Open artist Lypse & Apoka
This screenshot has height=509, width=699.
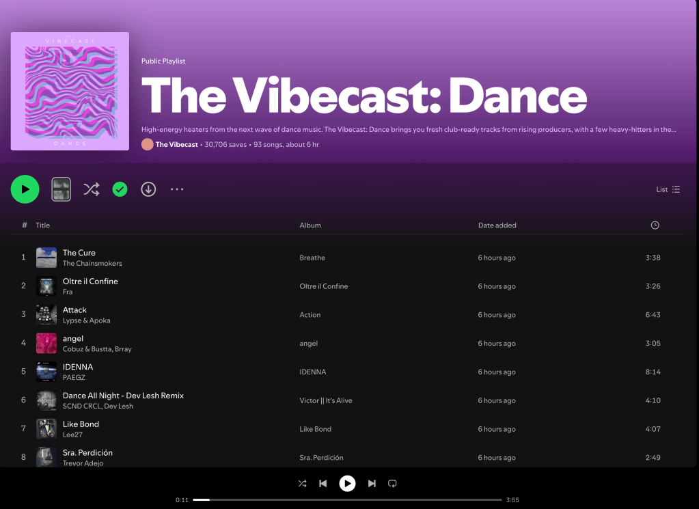click(87, 320)
